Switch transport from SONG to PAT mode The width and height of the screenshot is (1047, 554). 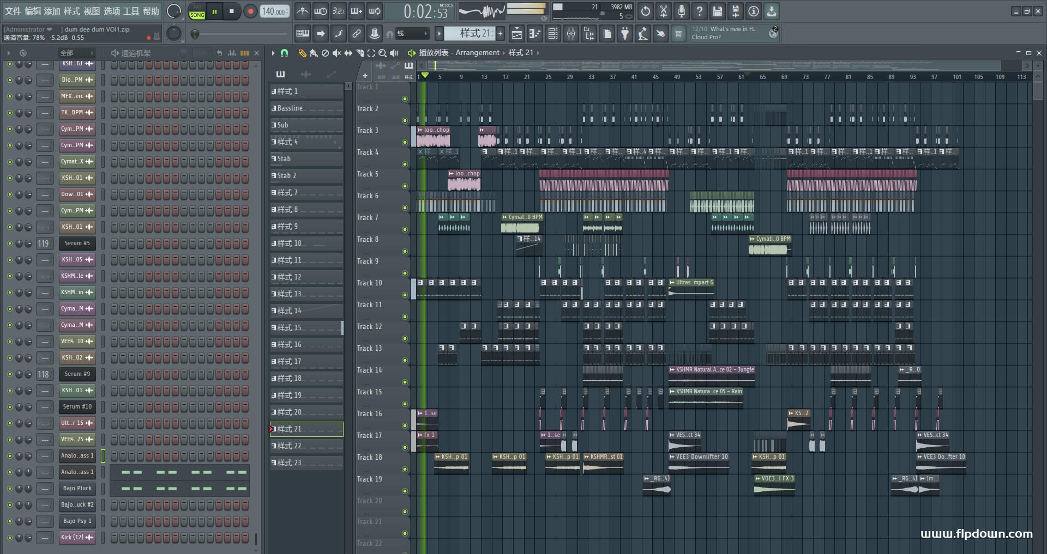[197, 7]
